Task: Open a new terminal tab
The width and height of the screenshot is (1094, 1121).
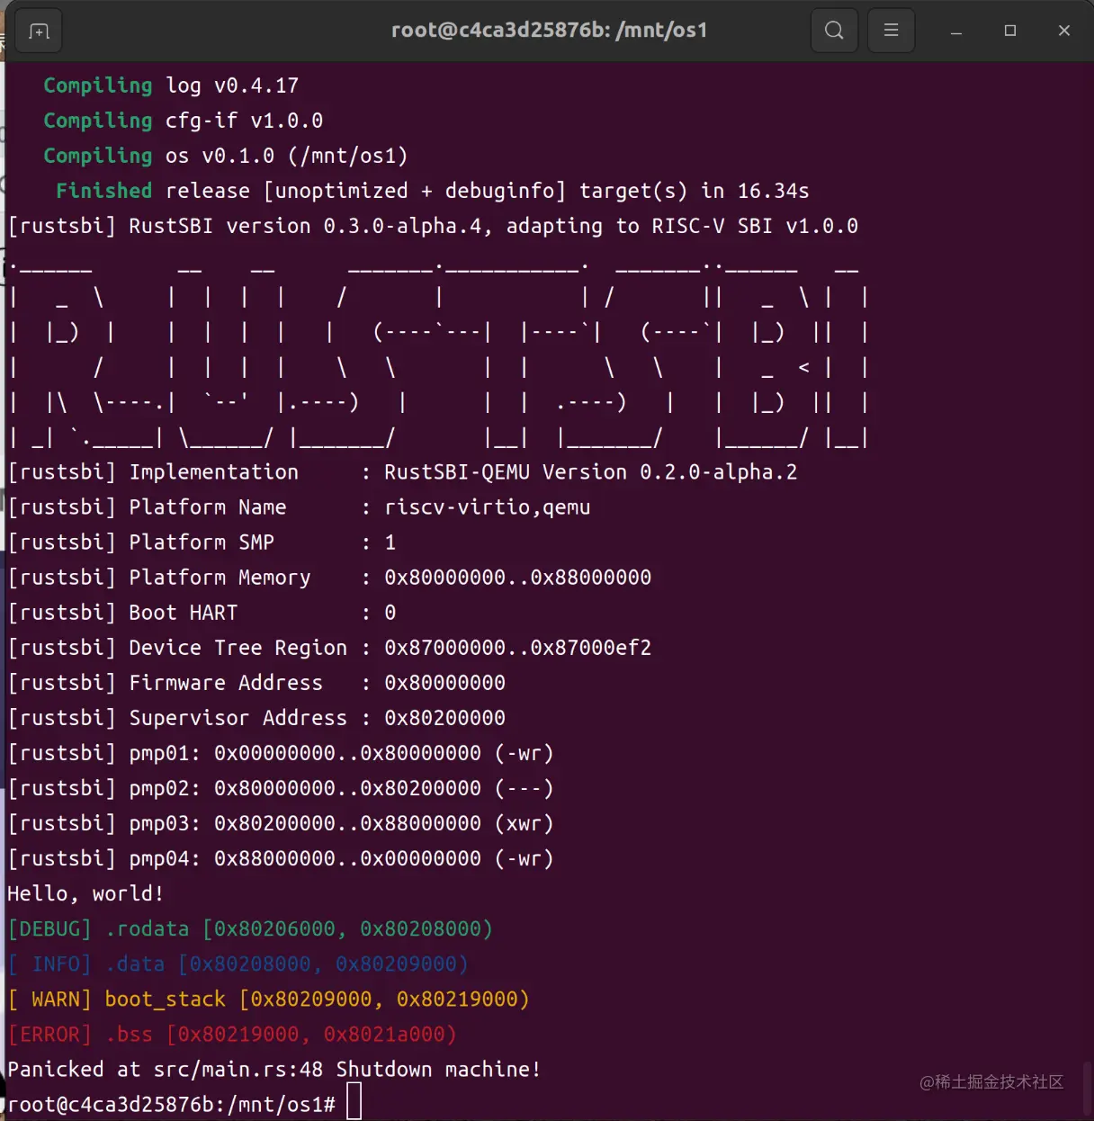Action: coord(39,31)
